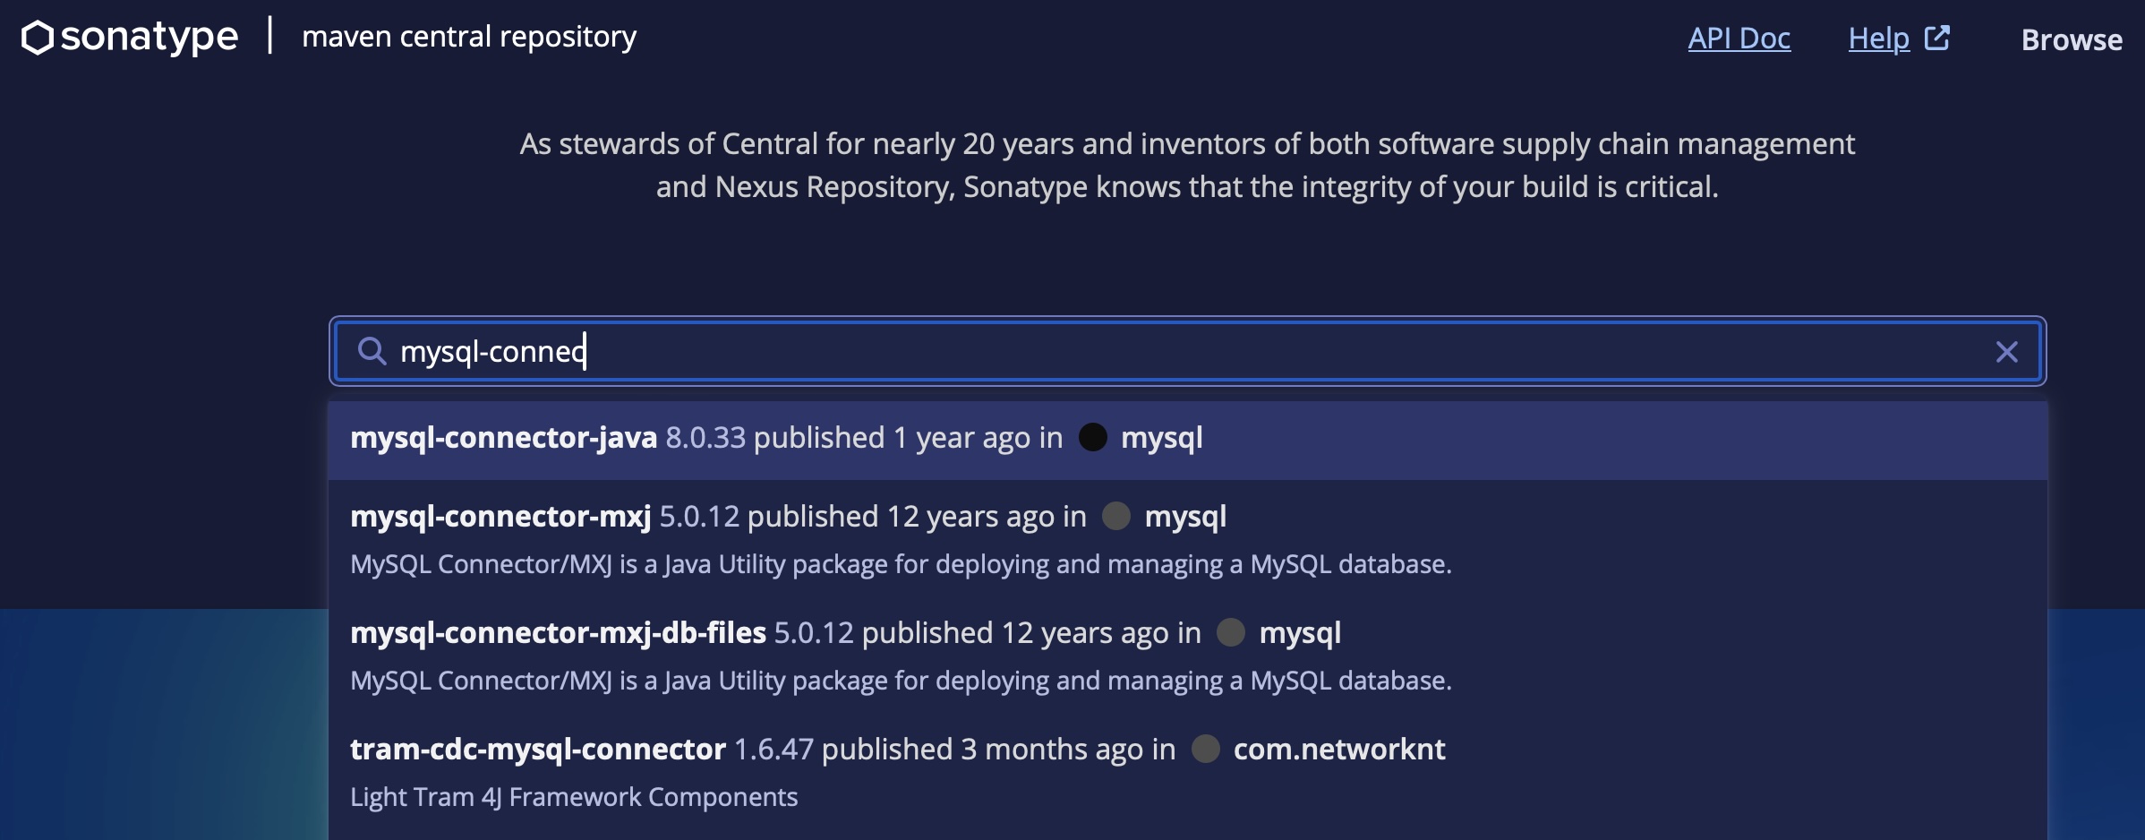
Task: Open the API Doc link
Action: tap(1739, 39)
